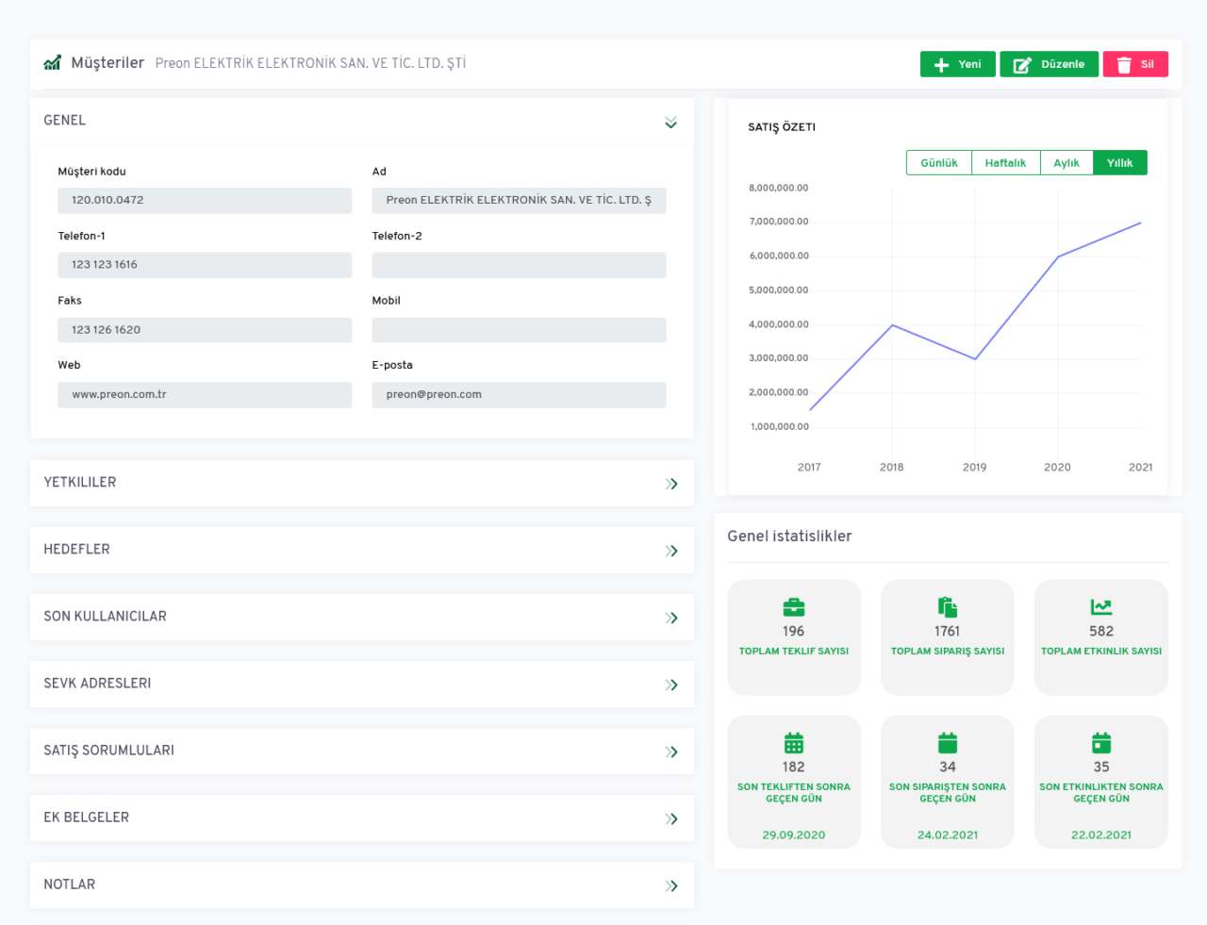Click the Faks field
Screen dimensions: 1207x925
(205, 330)
